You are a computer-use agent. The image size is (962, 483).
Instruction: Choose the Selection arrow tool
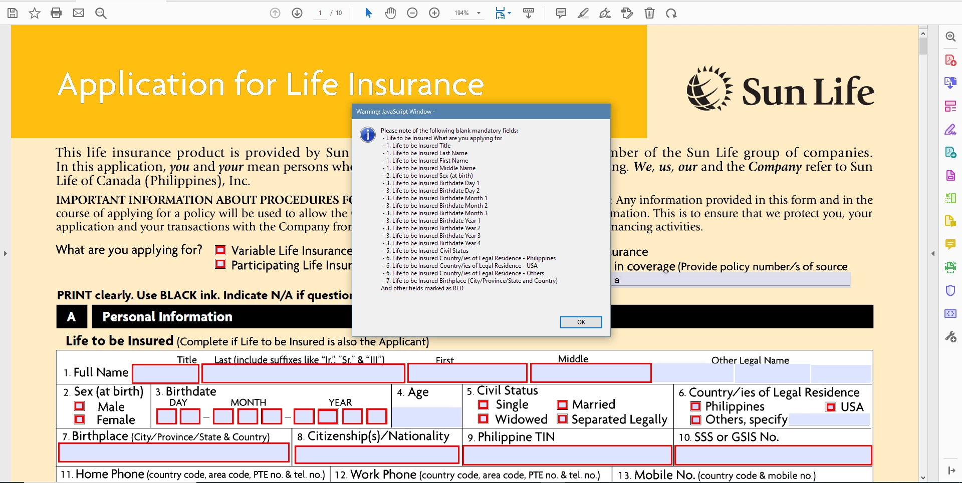coord(368,13)
